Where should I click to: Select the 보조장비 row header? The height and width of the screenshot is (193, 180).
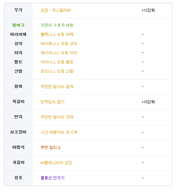click(x=18, y=132)
